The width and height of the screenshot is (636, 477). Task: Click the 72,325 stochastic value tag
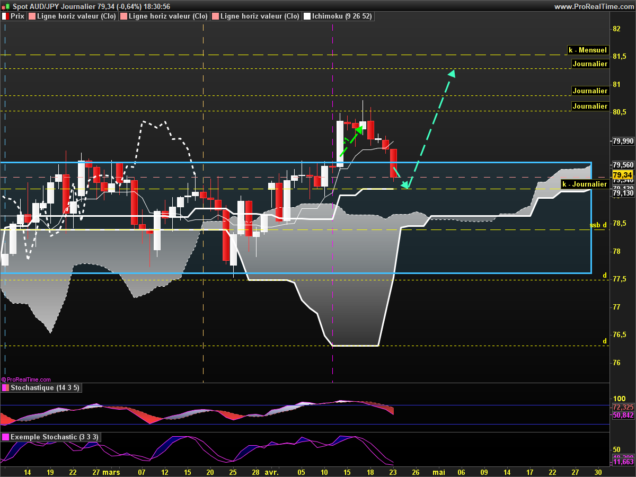(x=623, y=407)
